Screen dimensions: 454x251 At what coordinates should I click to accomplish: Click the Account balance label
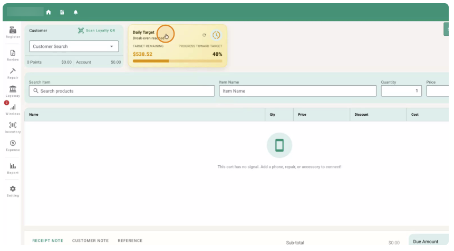pos(83,62)
